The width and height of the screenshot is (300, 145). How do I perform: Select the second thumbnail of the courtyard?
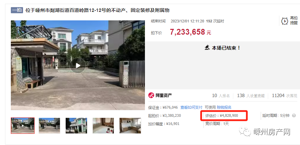(49, 126)
